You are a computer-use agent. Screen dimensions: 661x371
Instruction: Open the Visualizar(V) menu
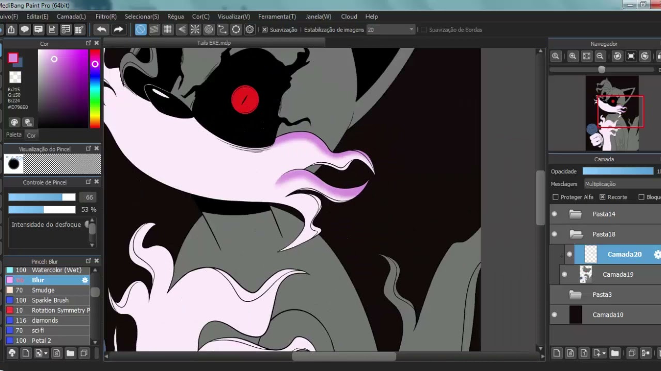point(234,16)
